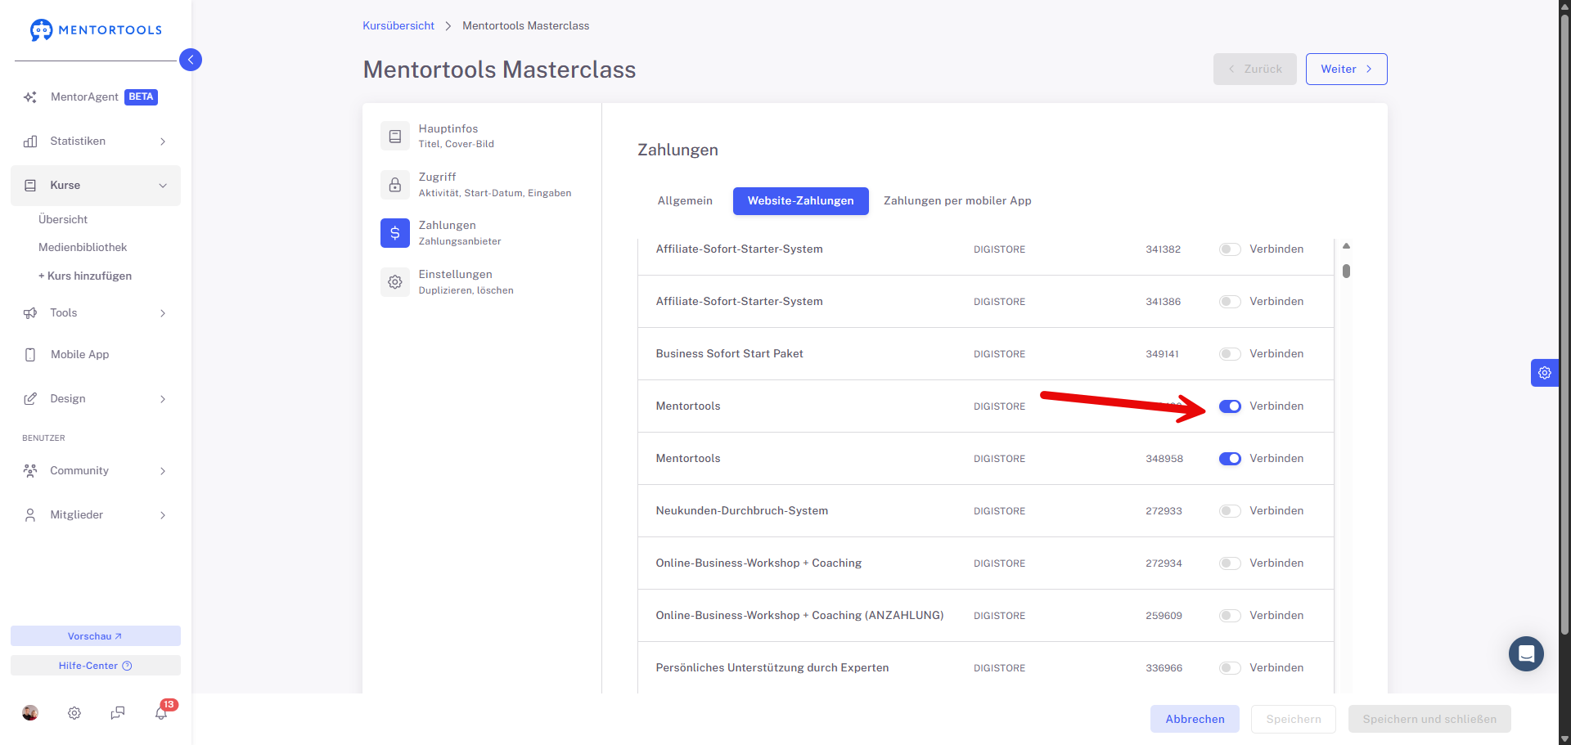Enable Verbinden for product 272934
This screenshot has width=1571, height=745.
[1230, 563]
